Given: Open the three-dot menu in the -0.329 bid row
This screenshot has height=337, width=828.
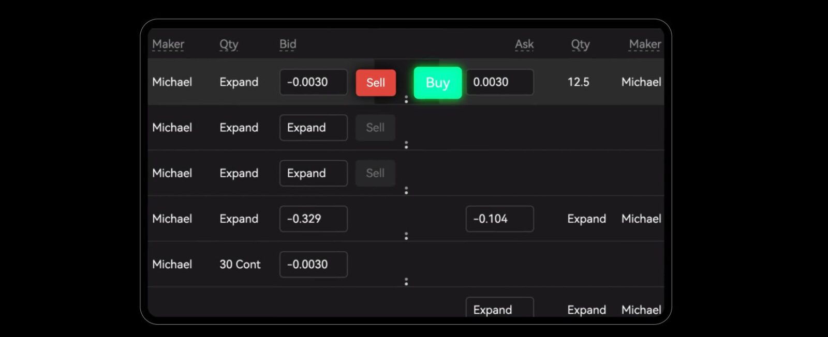Looking at the screenshot, I should (x=406, y=236).
